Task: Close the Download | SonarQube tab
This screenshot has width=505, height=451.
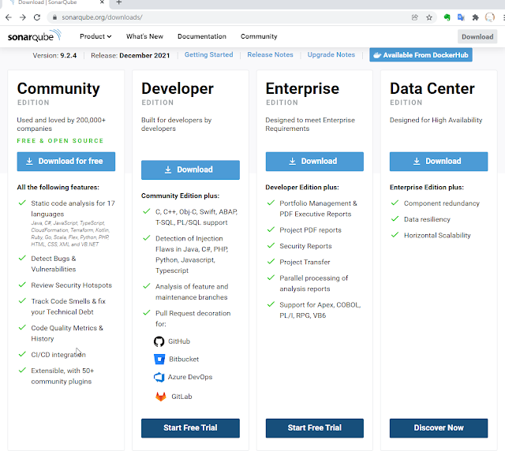Action: click(x=102, y=2)
